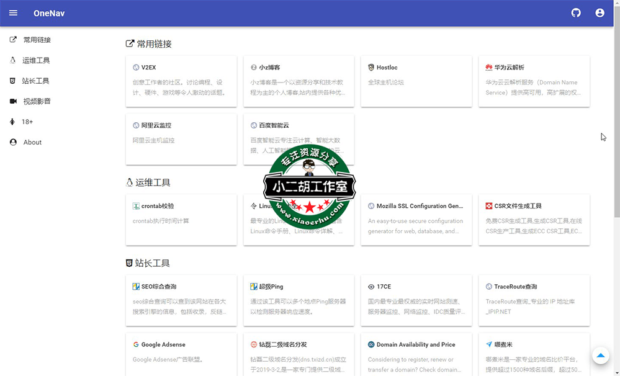Click the 站长工具 shield icon in sidebar
This screenshot has height=376, width=620.
click(x=12, y=80)
